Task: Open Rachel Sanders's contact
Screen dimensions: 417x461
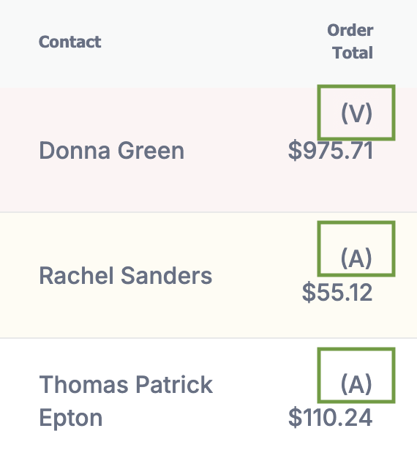Action: (126, 276)
